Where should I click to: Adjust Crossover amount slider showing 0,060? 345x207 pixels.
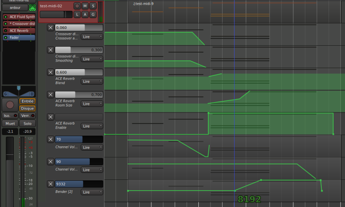pyautogui.click(x=79, y=28)
